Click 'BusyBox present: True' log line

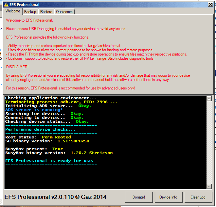click(x=34, y=149)
